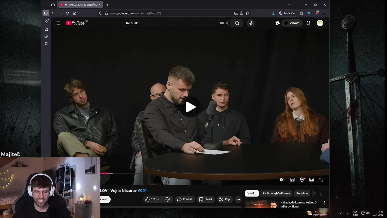387x218 pixels.
Task: Toggle subtitles in the video player
Action: [292, 180]
